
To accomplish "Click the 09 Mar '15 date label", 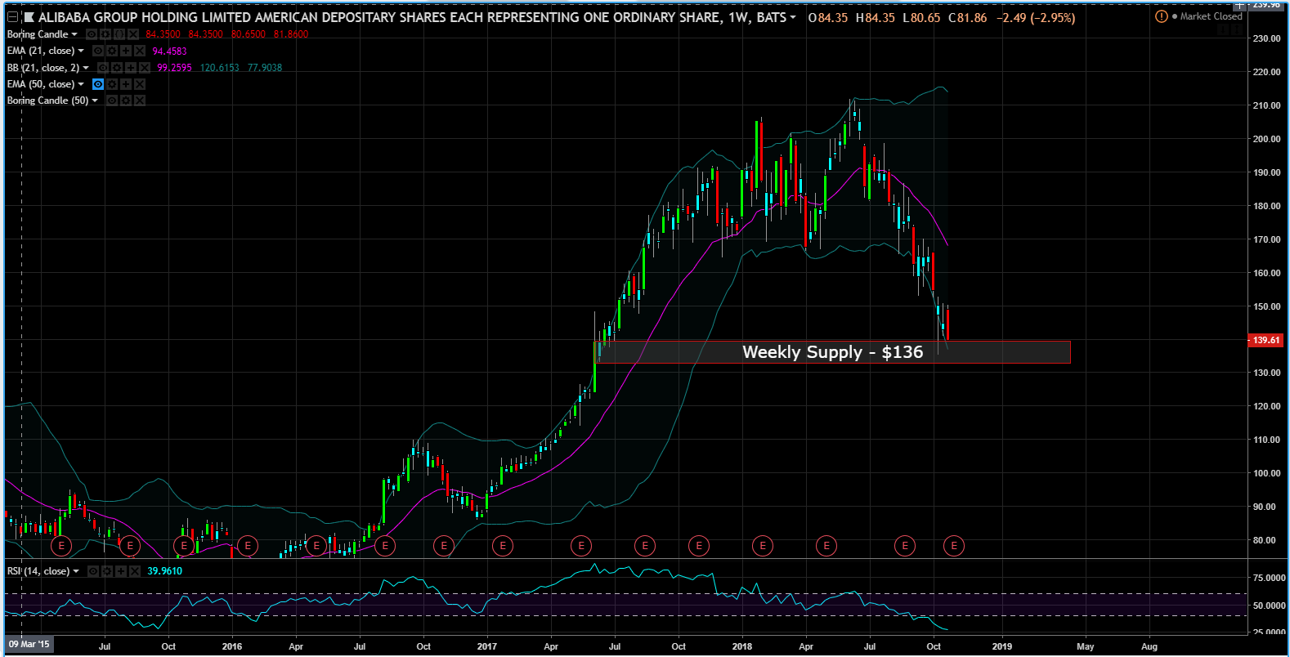I will (x=29, y=644).
